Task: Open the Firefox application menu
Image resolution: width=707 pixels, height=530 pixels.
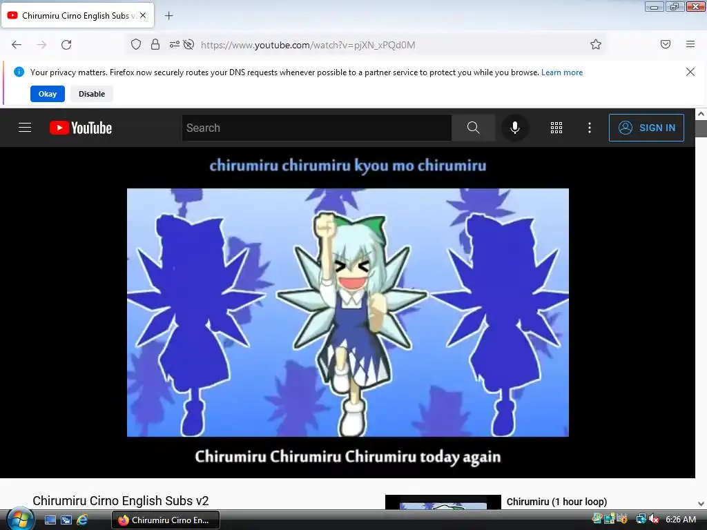Action: coord(690,44)
